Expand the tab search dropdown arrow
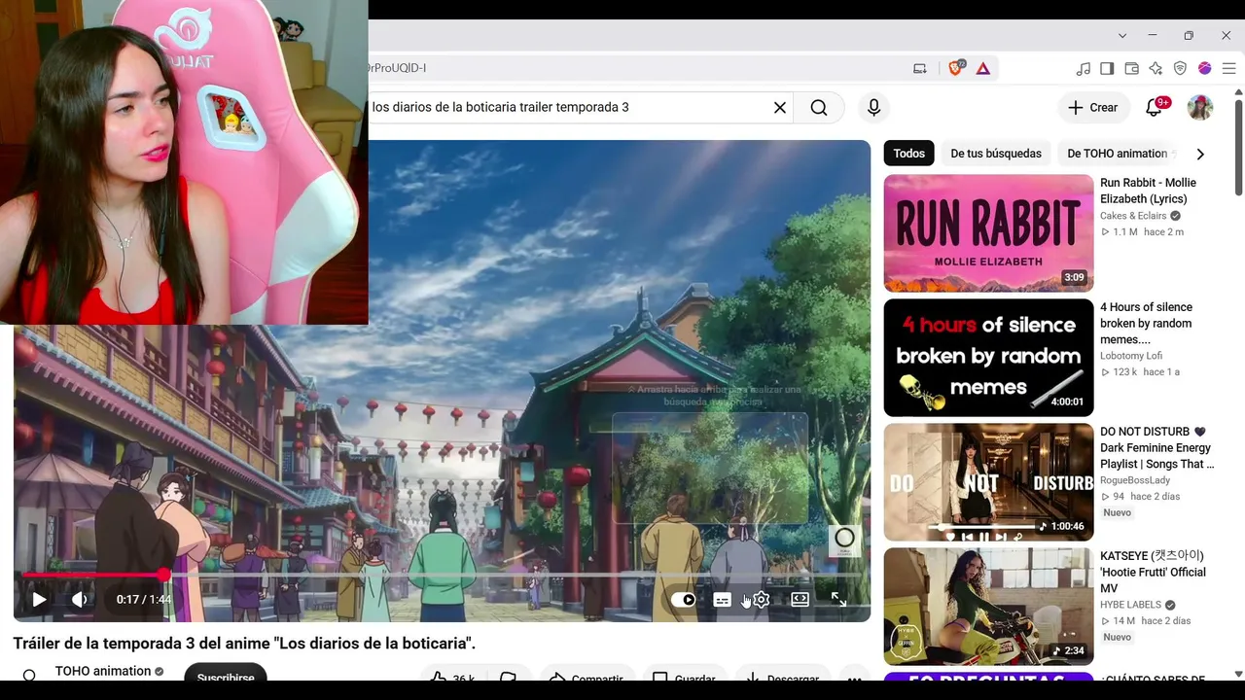1245x700 pixels. (x=1122, y=36)
